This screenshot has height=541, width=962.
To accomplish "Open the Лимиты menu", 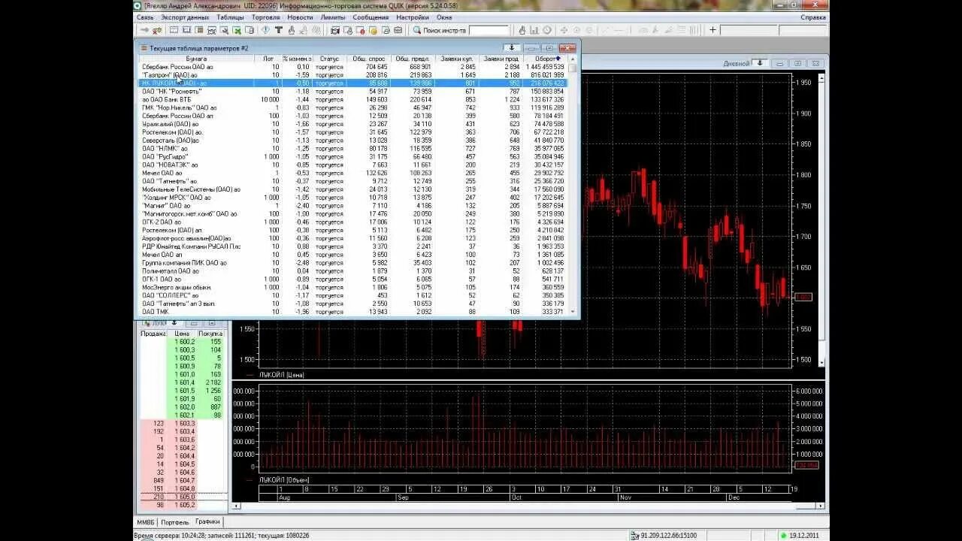I will pyautogui.click(x=333, y=17).
